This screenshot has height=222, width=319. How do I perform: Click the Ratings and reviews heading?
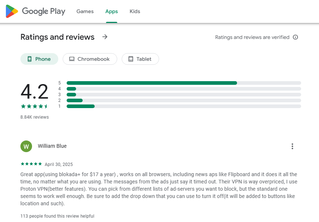point(57,37)
